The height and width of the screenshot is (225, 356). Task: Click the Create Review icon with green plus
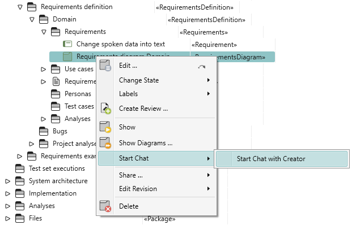click(x=105, y=109)
